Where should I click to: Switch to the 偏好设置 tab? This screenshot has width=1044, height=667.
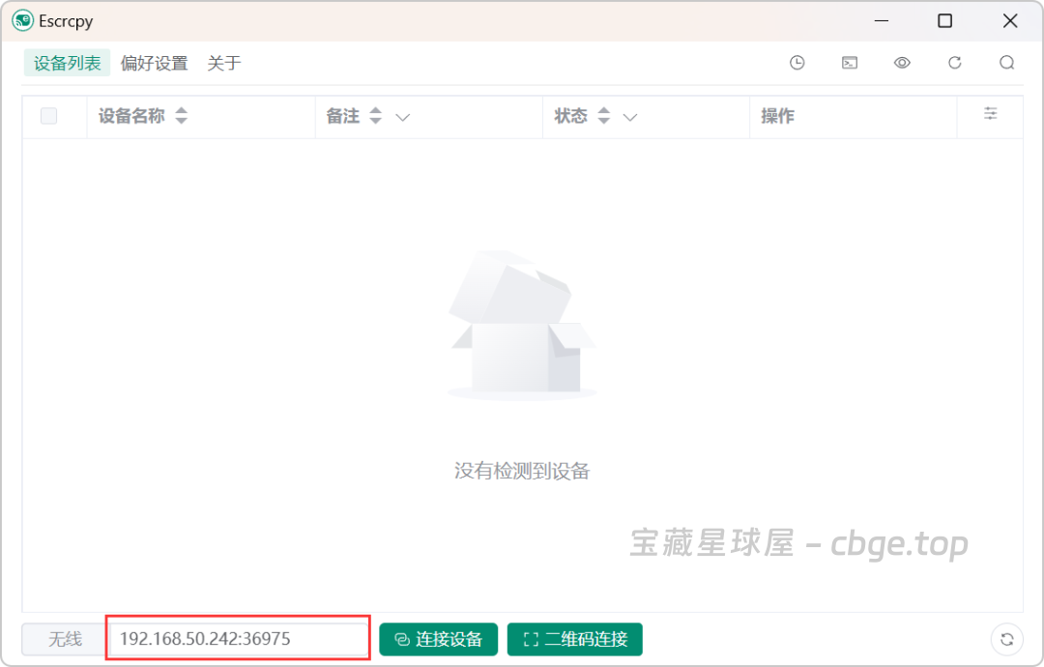pos(155,63)
